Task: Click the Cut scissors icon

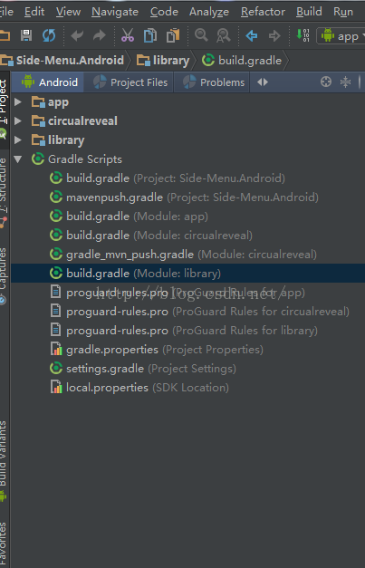Action: [128, 35]
